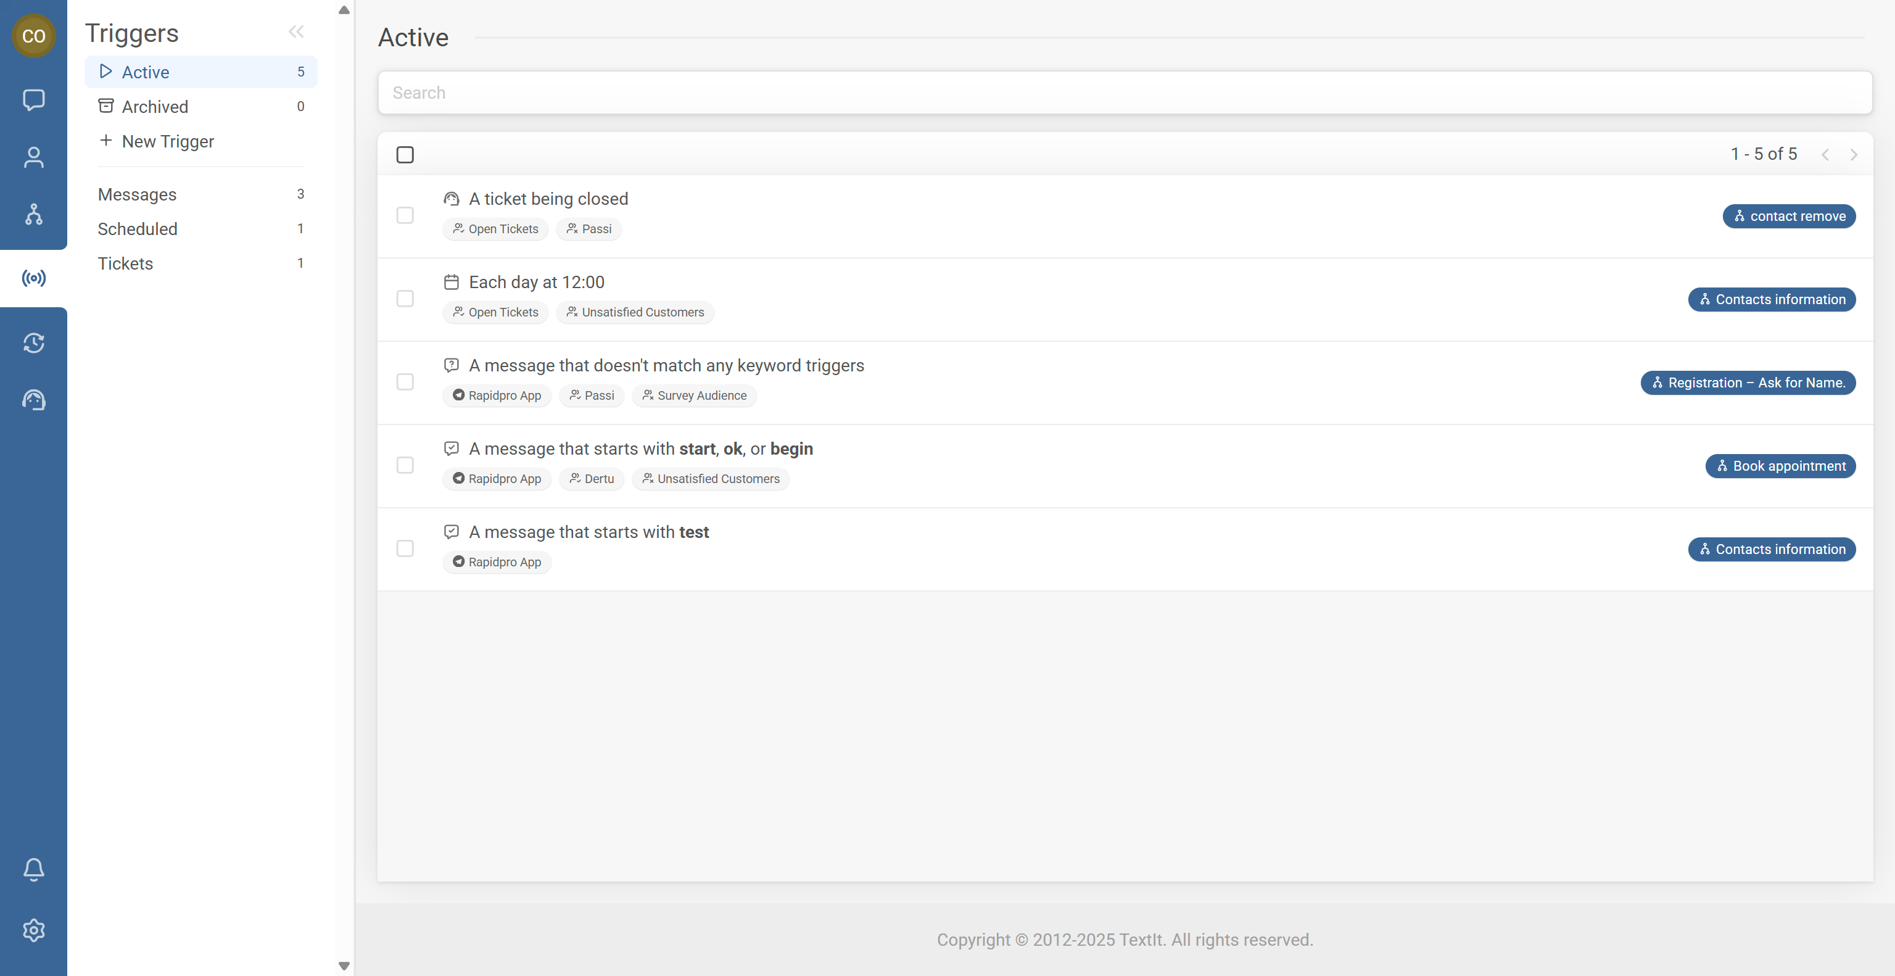Go to next page of triggers
Image resolution: width=1895 pixels, height=976 pixels.
(1853, 154)
